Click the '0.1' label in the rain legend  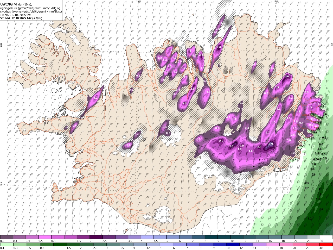pos(2,248)
